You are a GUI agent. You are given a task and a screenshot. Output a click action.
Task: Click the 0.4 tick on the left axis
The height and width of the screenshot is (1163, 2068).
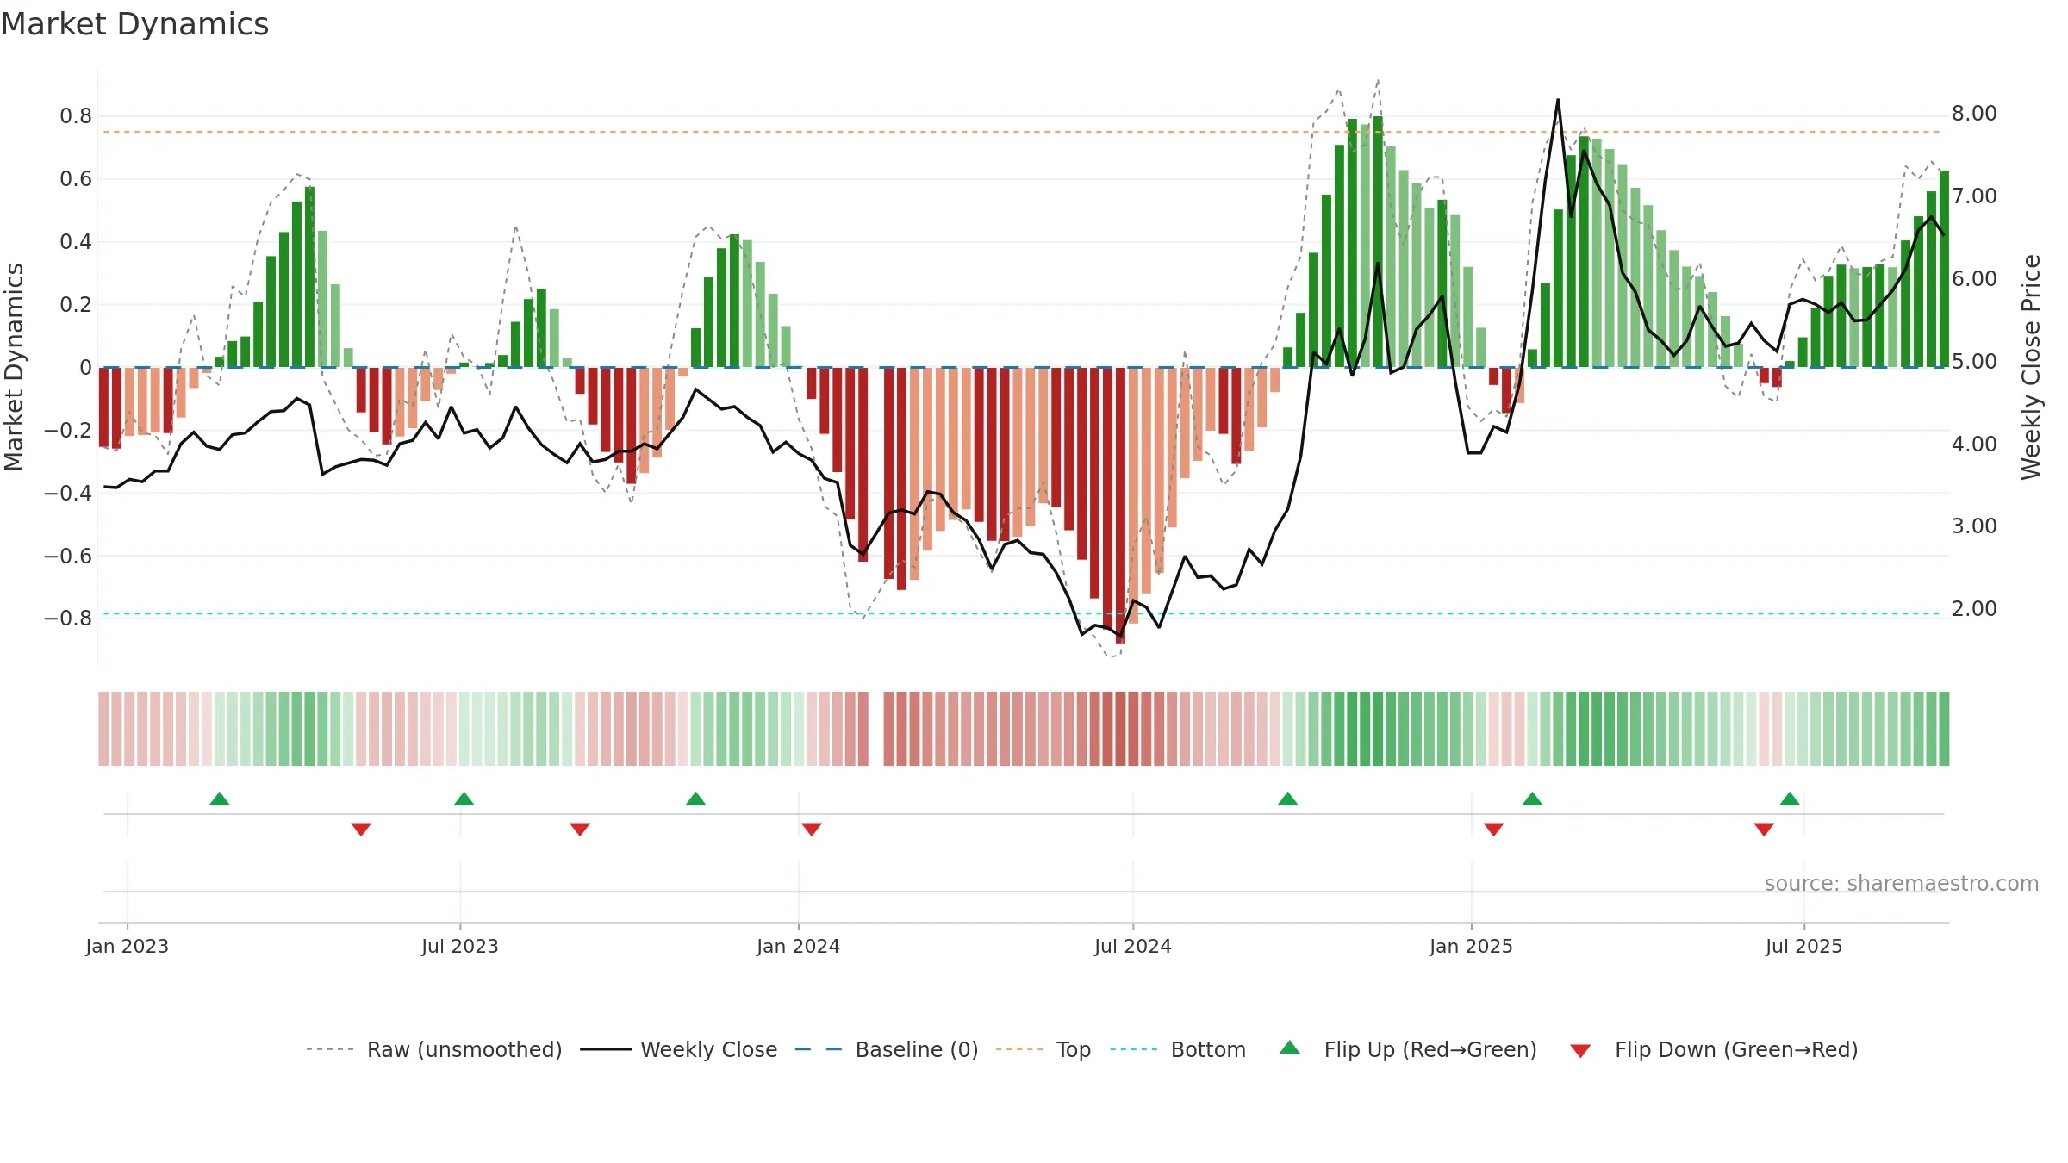(x=76, y=242)
